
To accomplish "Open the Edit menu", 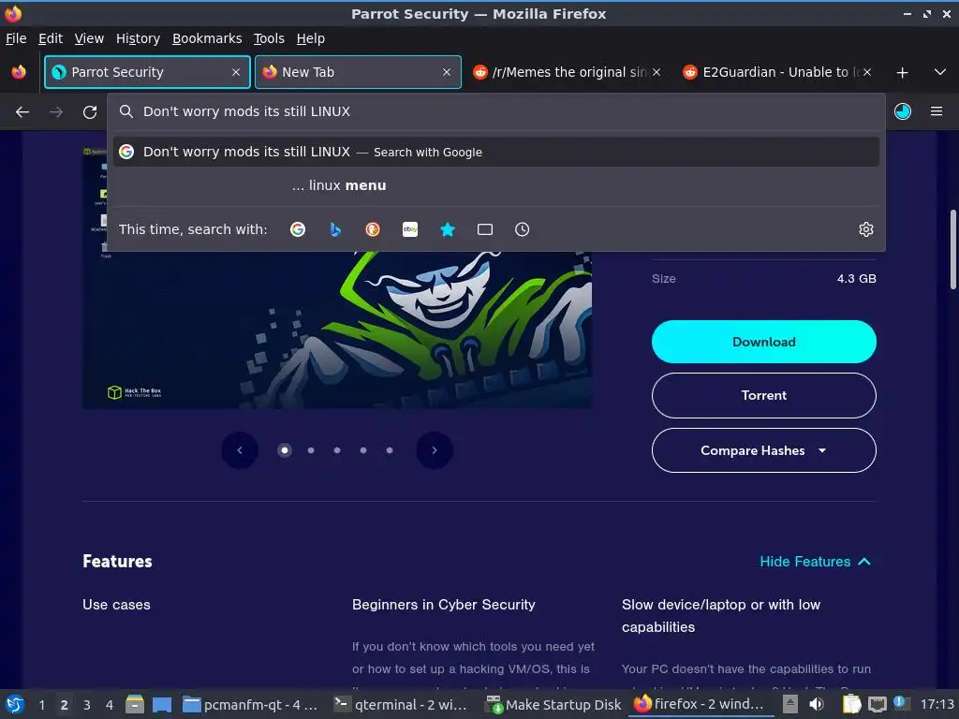I will pos(51,38).
